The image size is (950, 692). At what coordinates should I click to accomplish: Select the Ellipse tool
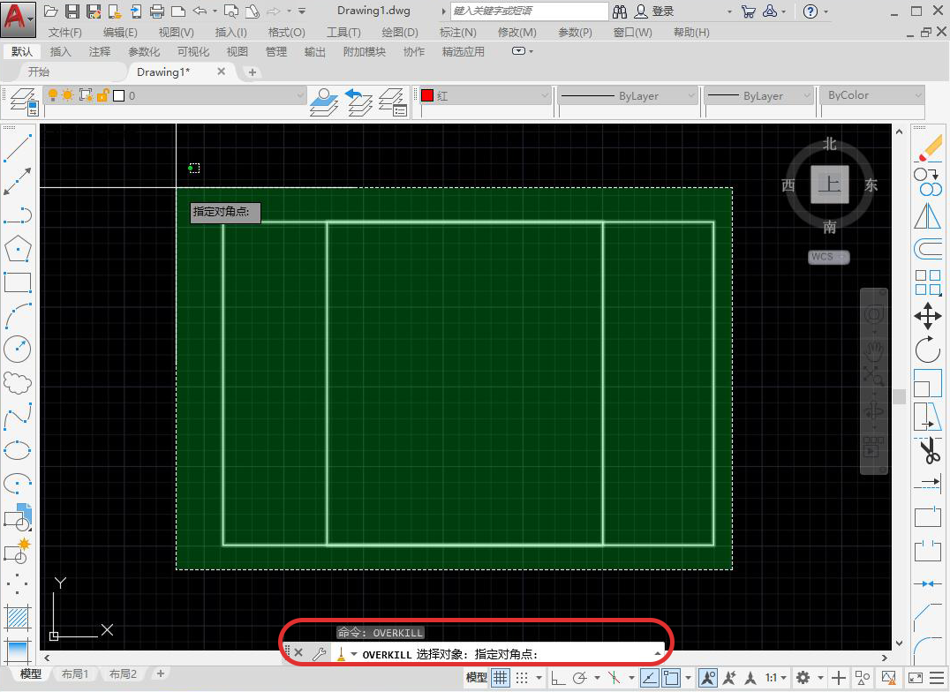pos(18,450)
